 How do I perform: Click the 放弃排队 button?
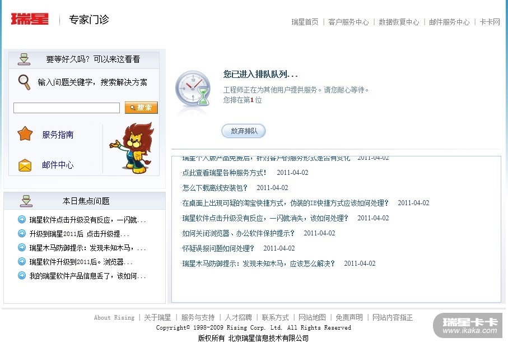(244, 131)
